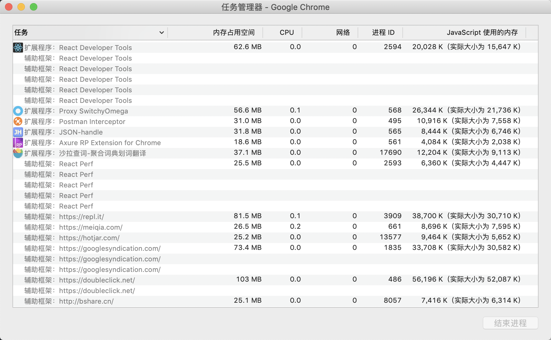
Task: Click the 62.6 MB memory cell
Action: pyautogui.click(x=248, y=47)
